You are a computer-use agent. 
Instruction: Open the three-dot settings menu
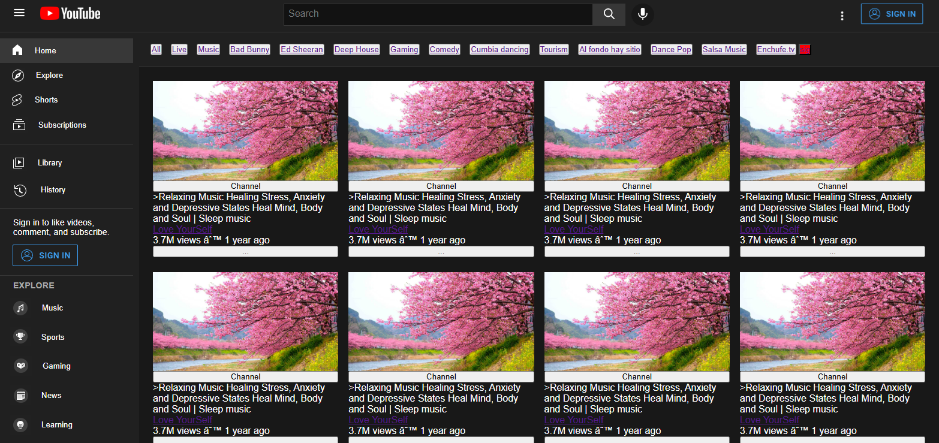pyautogui.click(x=842, y=16)
